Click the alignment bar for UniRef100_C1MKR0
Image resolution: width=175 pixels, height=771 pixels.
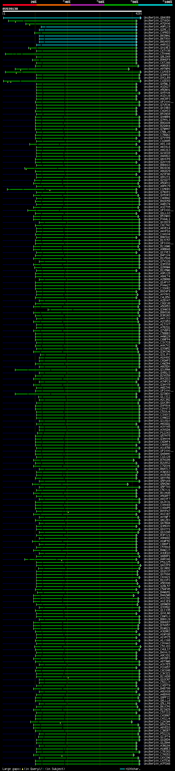tap(72, 190)
